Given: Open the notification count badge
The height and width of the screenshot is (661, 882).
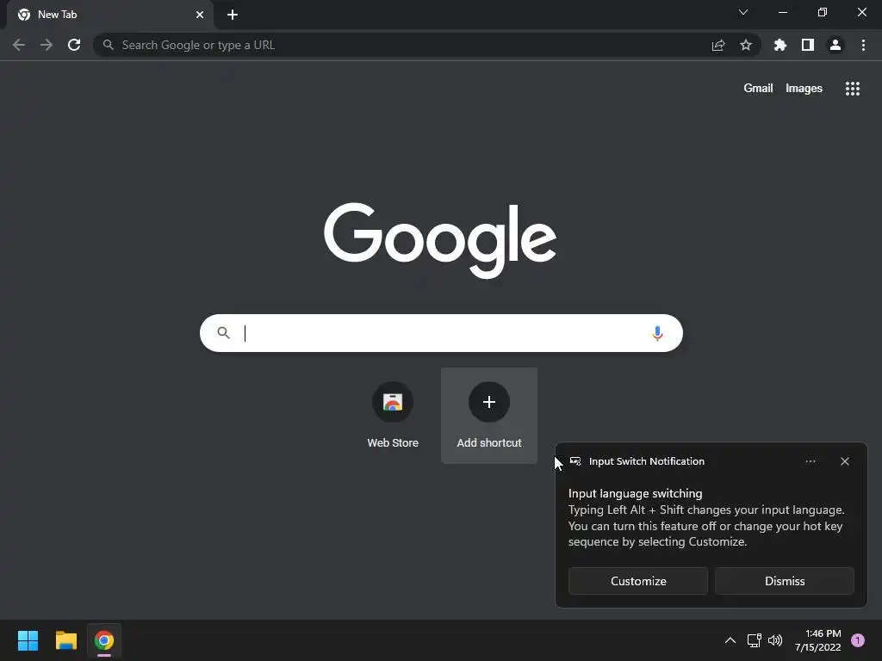Looking at the screenshot, I should pyautogui.click(x=858, y=640).
